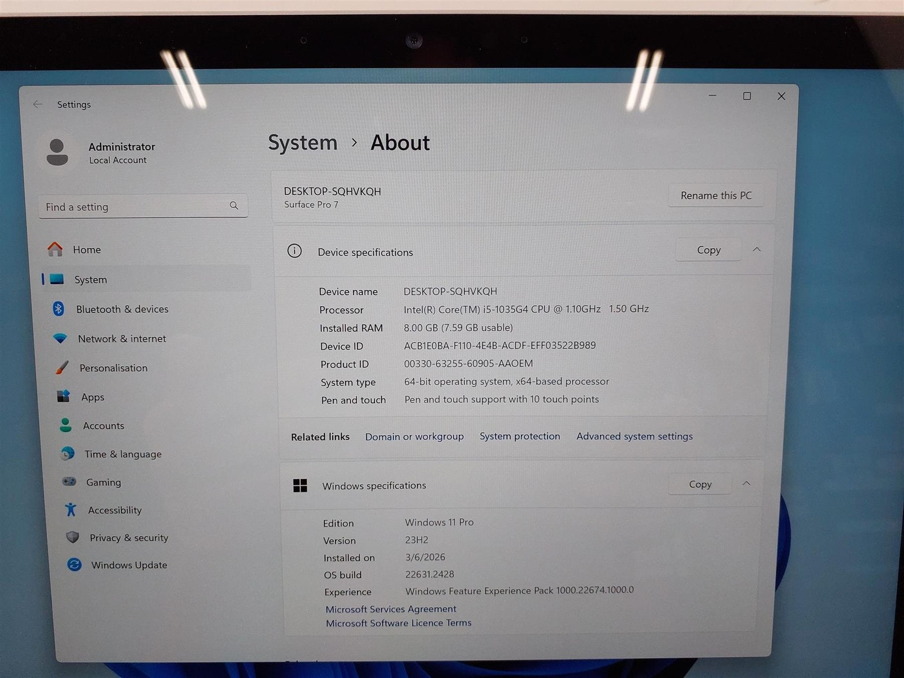
Task: Collapse the Windows specifications section
Action: click(x=746, y=483)
